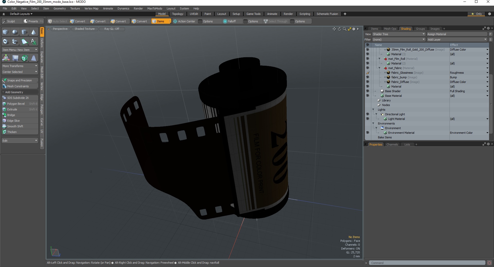Open the Edit dropdown
This screenshot has height=267, width=494.
point(20,141)
